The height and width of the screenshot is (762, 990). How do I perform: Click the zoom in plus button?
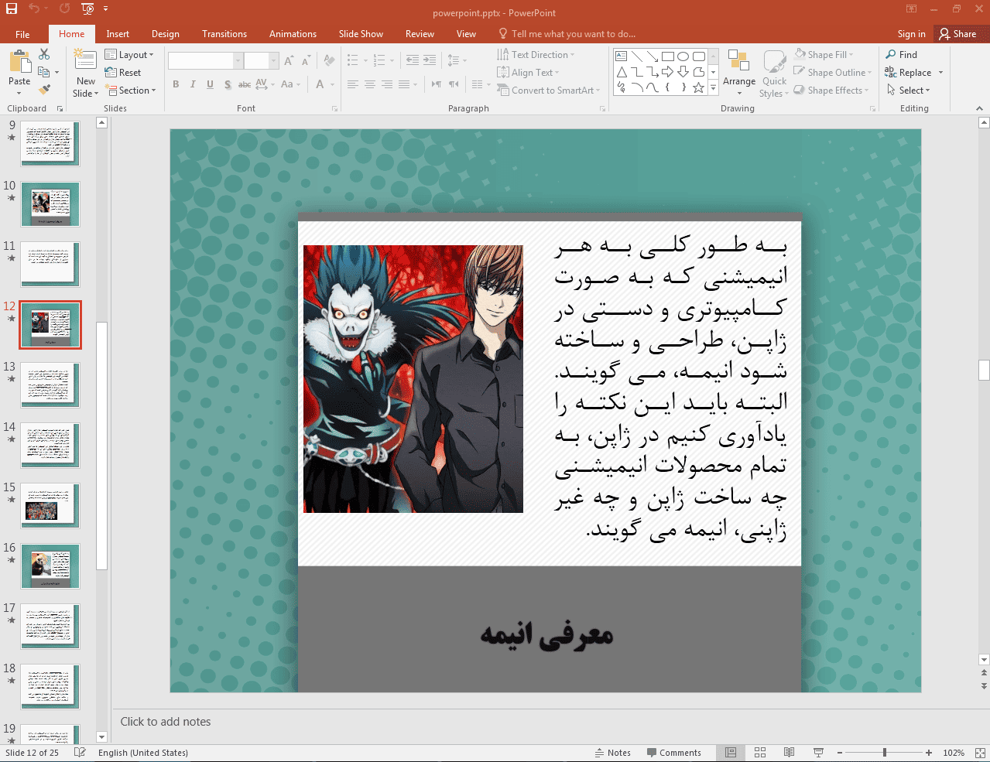pos(929,753)
